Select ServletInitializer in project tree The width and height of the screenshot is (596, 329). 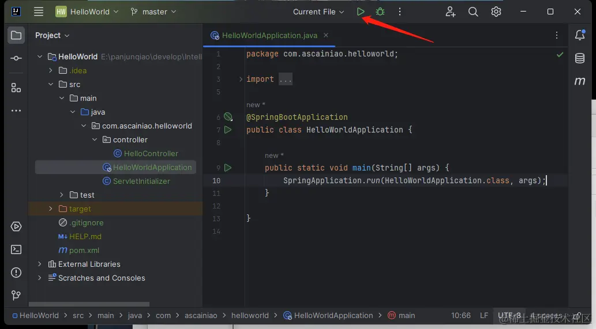tap(141, 181)
